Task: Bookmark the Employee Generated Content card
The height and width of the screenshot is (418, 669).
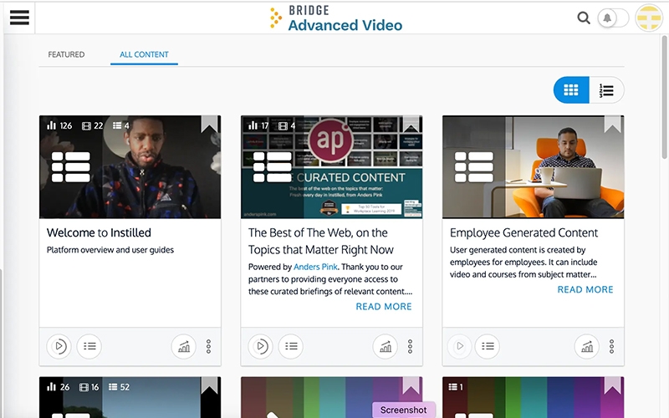Action: coord(613,125)
